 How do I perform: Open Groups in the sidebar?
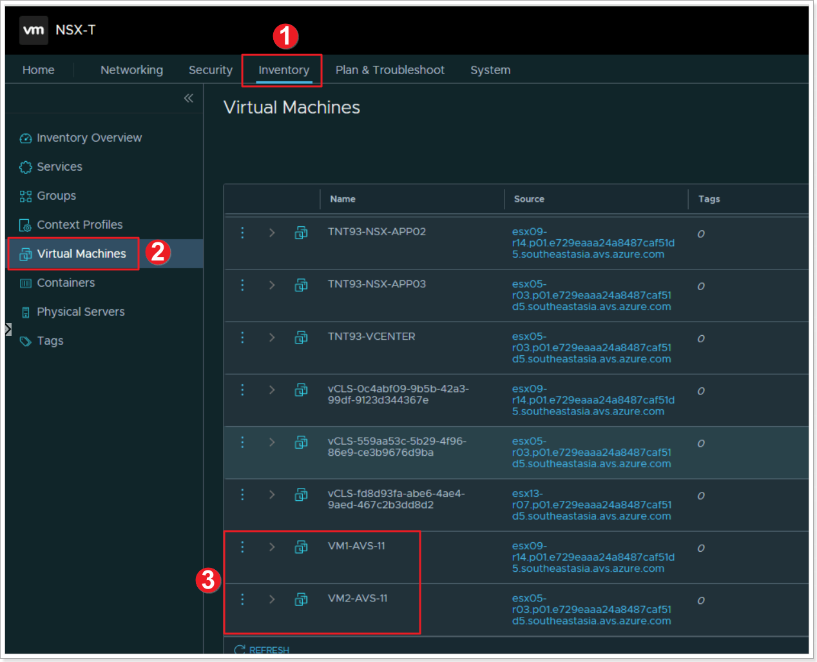[56, 196]
